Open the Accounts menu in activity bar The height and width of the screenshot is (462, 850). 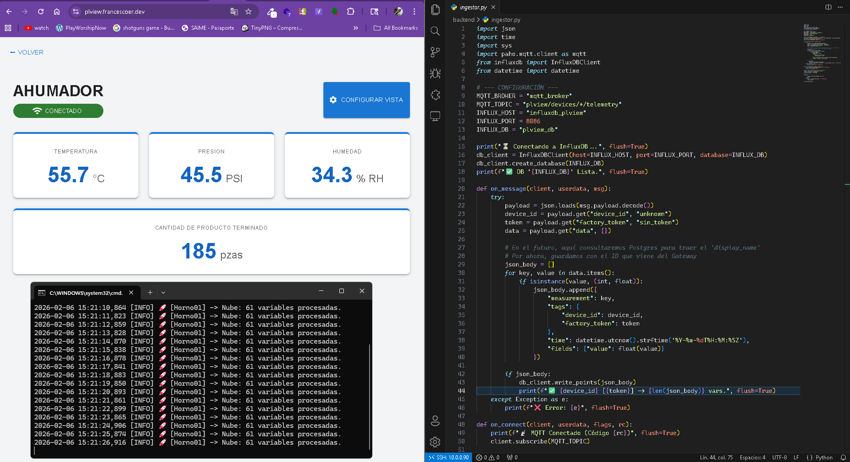[435, 420]
